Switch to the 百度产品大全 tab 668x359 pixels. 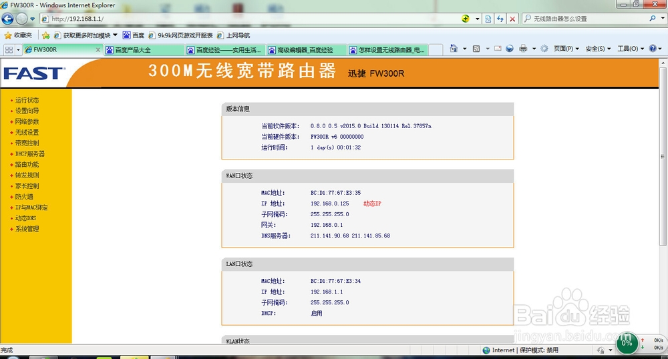tap(144, 50)
